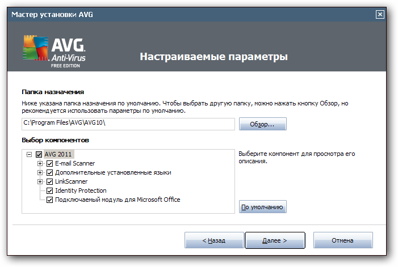
Task: Click the Папка назначения heading
Action: 53,92
